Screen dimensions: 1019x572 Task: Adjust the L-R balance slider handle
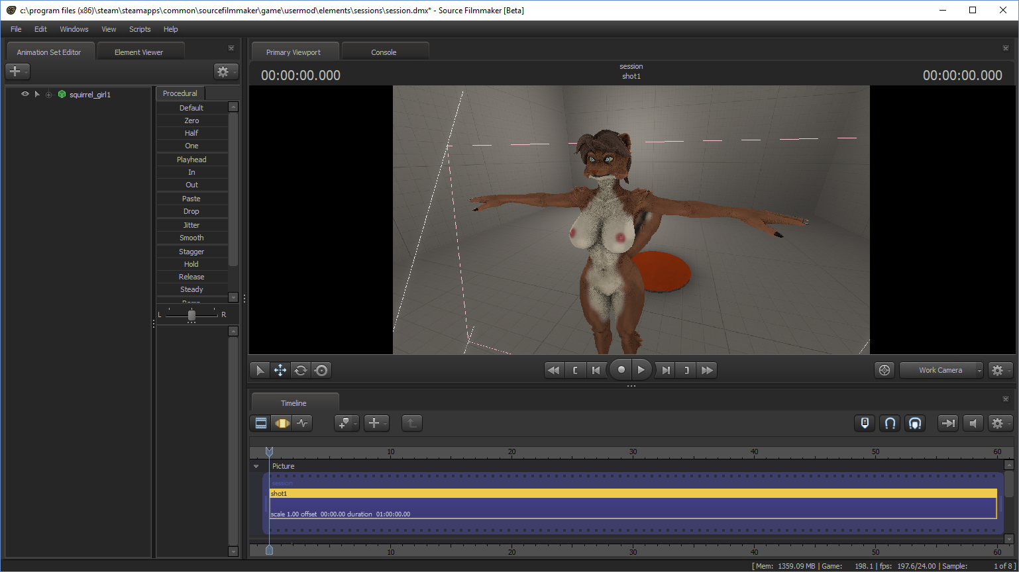click(x=191, y=315)
